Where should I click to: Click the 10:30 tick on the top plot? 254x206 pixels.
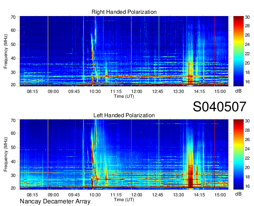pos(95,91)
